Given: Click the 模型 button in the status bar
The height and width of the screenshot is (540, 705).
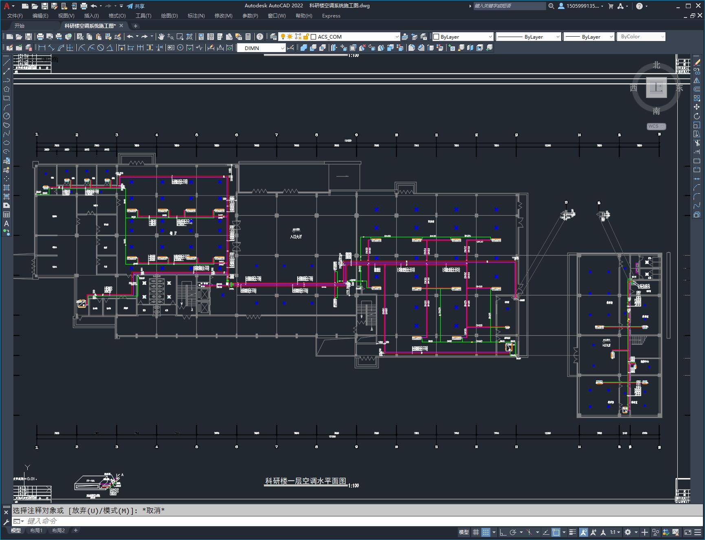Looking at the screenshot, I should pyautogui.click(x=464, y=532).
